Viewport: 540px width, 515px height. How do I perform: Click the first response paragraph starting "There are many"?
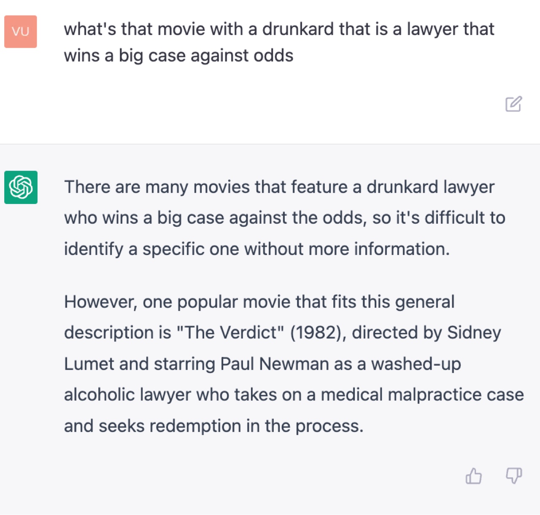(285, 218)
